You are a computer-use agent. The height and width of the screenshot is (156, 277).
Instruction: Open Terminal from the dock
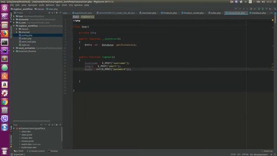pos(5,42)
